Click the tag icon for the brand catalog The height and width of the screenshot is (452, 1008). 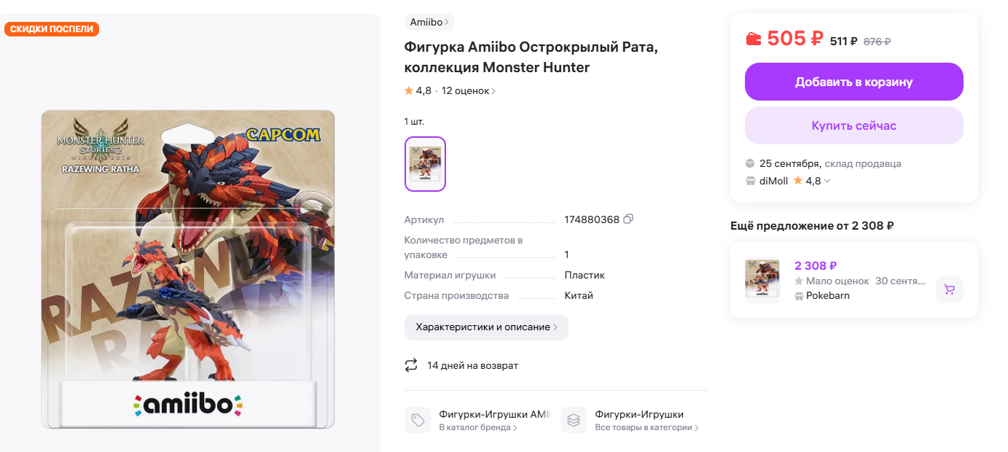(418, 420)
